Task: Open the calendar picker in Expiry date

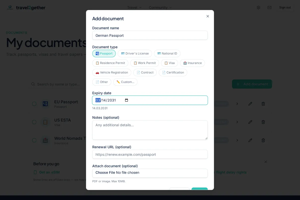Action: (126, 100)
